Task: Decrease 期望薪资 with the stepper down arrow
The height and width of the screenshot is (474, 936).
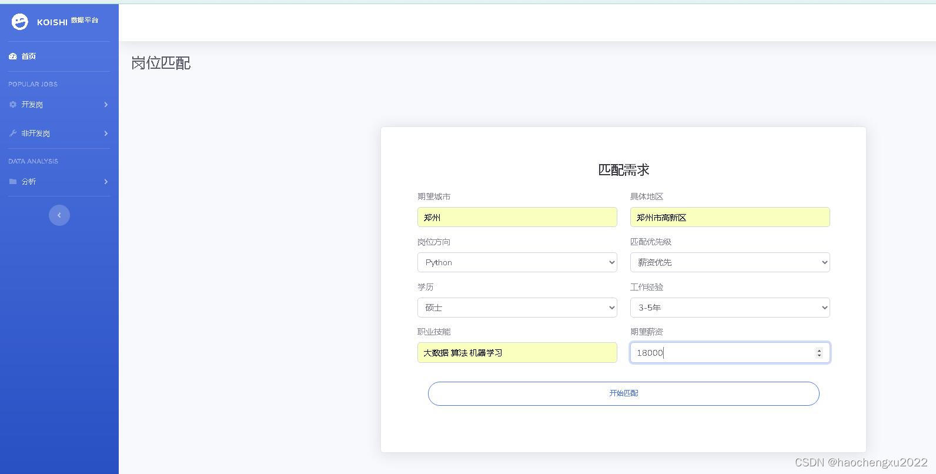Action: [819, 355]
